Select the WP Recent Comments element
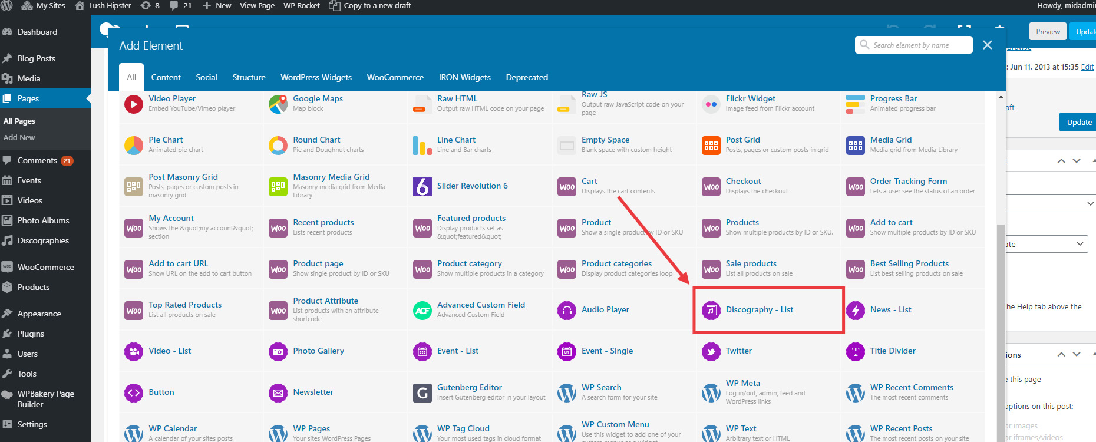 (913, 392)
